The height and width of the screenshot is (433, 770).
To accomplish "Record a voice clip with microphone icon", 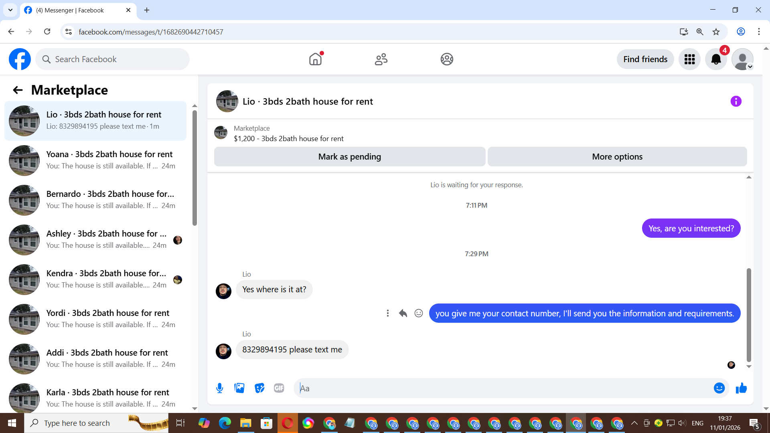I will click(x=220, y=388).
